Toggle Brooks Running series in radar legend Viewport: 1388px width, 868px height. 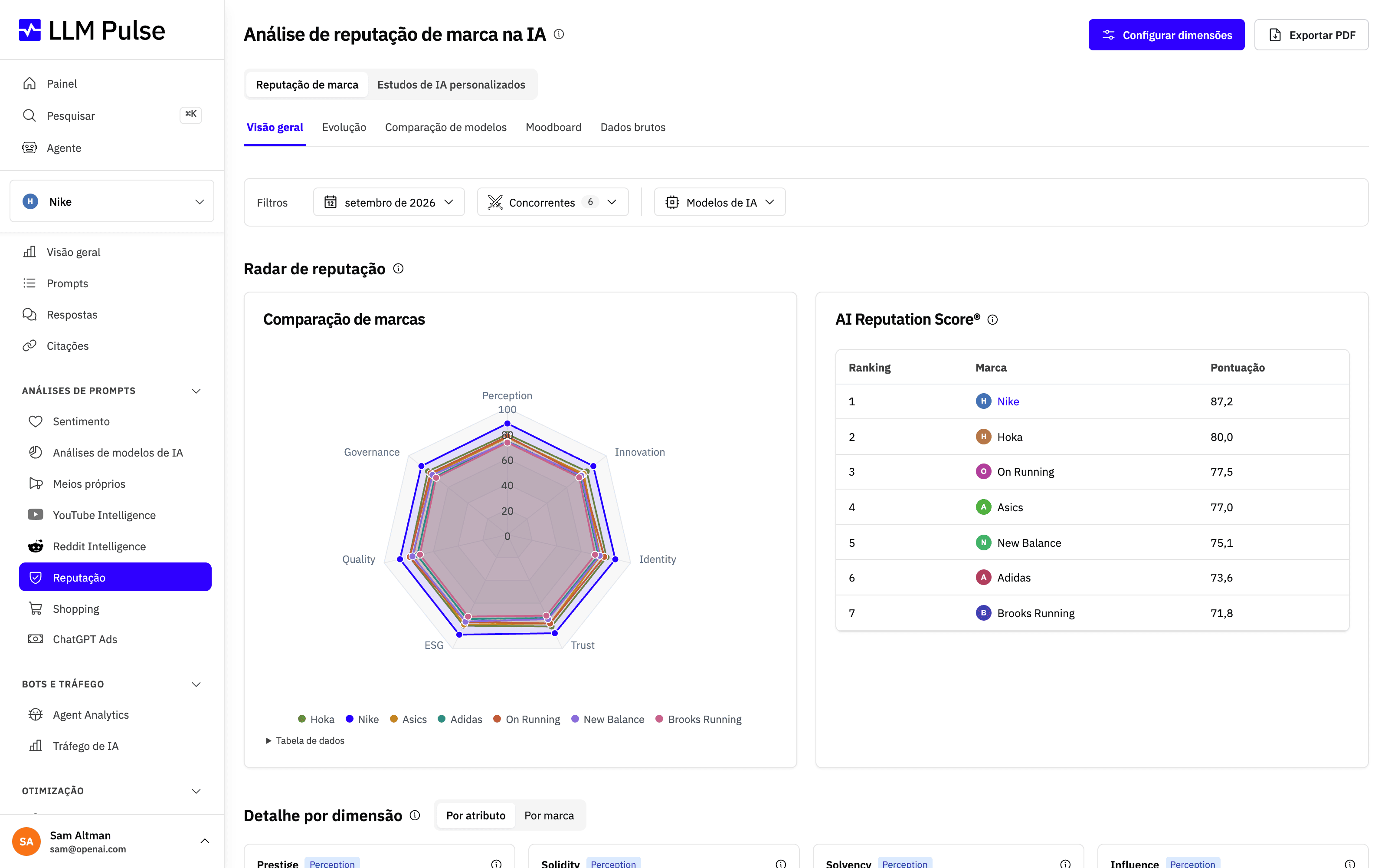coord(698,719)
